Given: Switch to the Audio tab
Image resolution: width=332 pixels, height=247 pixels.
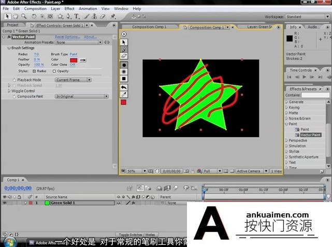Looking at the screenshot, I should [312, 27].
